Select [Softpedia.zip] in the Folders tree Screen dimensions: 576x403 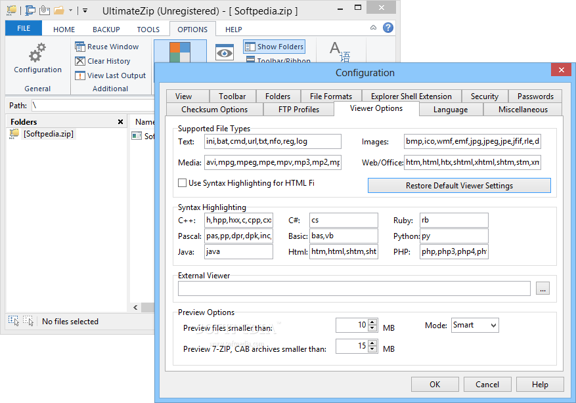49,134
